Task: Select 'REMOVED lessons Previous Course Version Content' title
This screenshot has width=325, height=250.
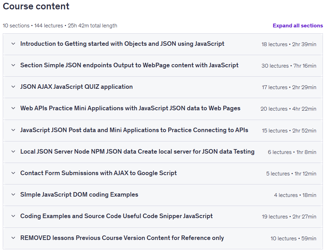Action: (x=122, y=238)
